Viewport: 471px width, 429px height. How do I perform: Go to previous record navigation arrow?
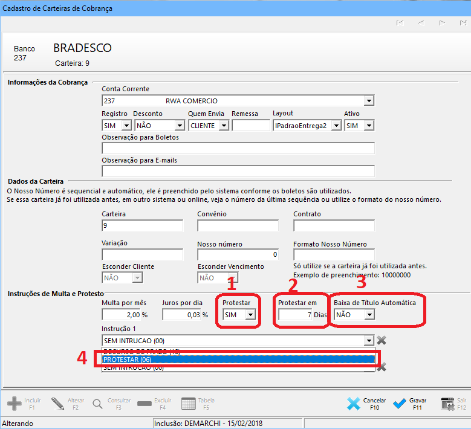tap(421, 23)
